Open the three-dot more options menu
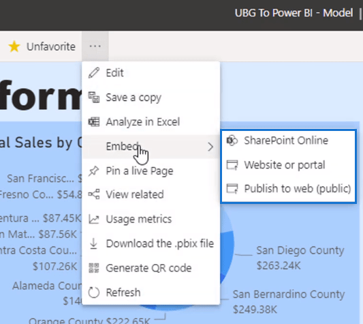 pos(95,46)
